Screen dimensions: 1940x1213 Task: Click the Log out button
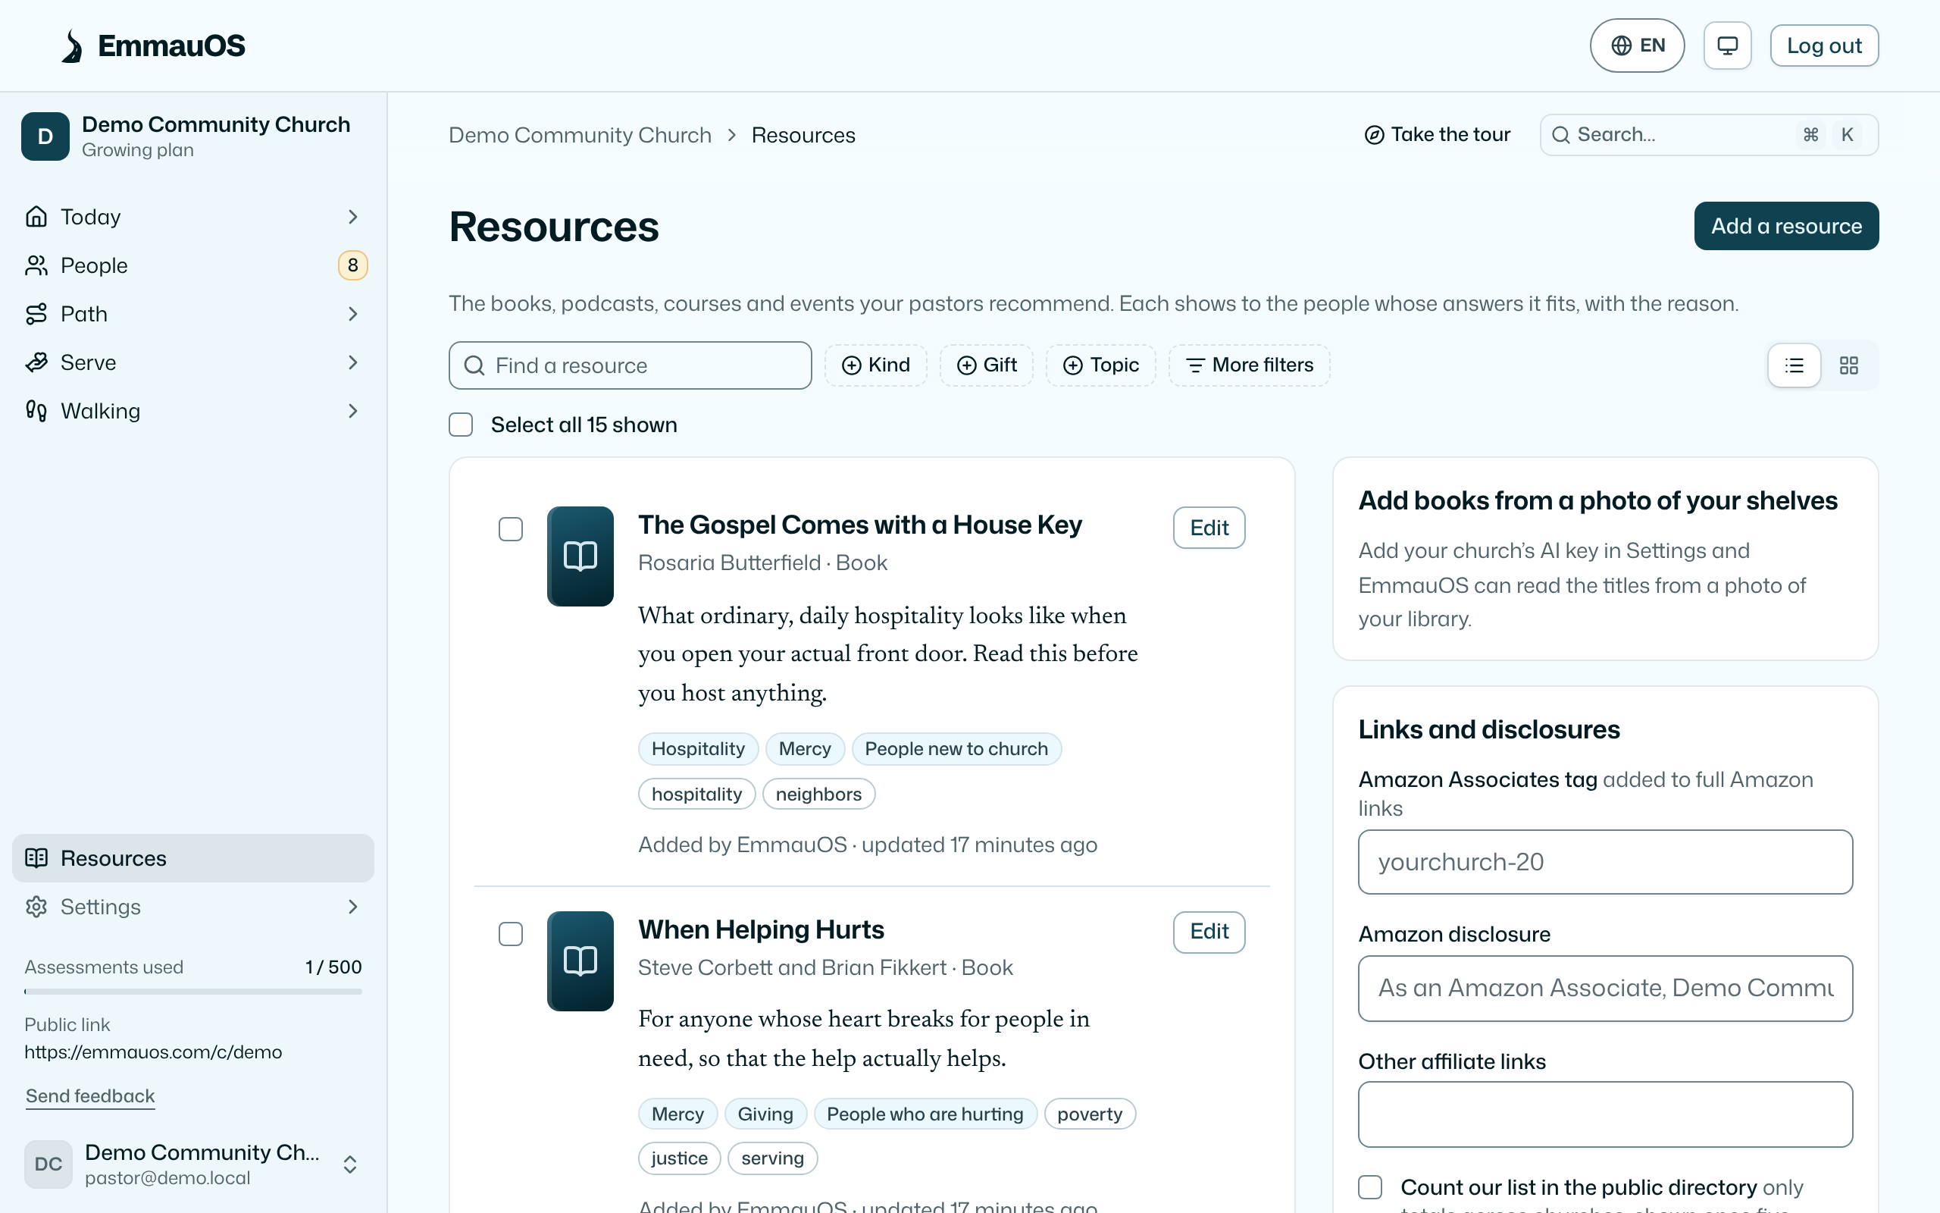(1824, 45)
